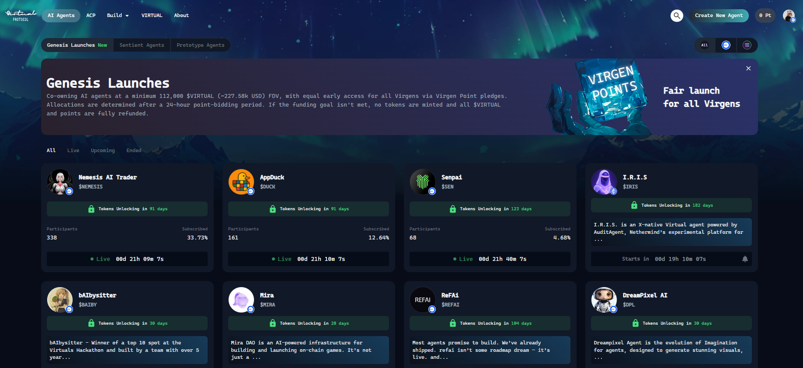The height and width of the screenshot is (368, 803).
Task: Switch to the Sentient Agents tab
Action: point(142,45)
